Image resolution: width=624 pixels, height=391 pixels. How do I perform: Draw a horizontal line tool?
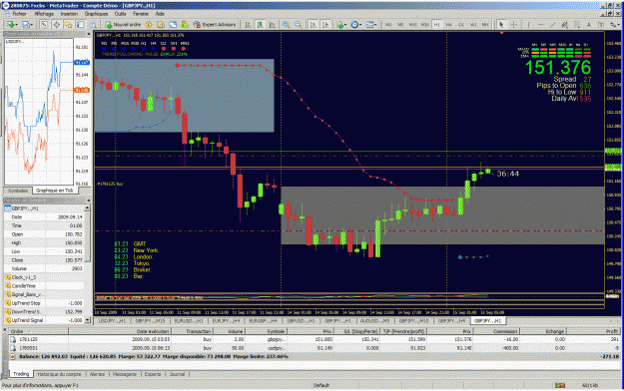540,25
